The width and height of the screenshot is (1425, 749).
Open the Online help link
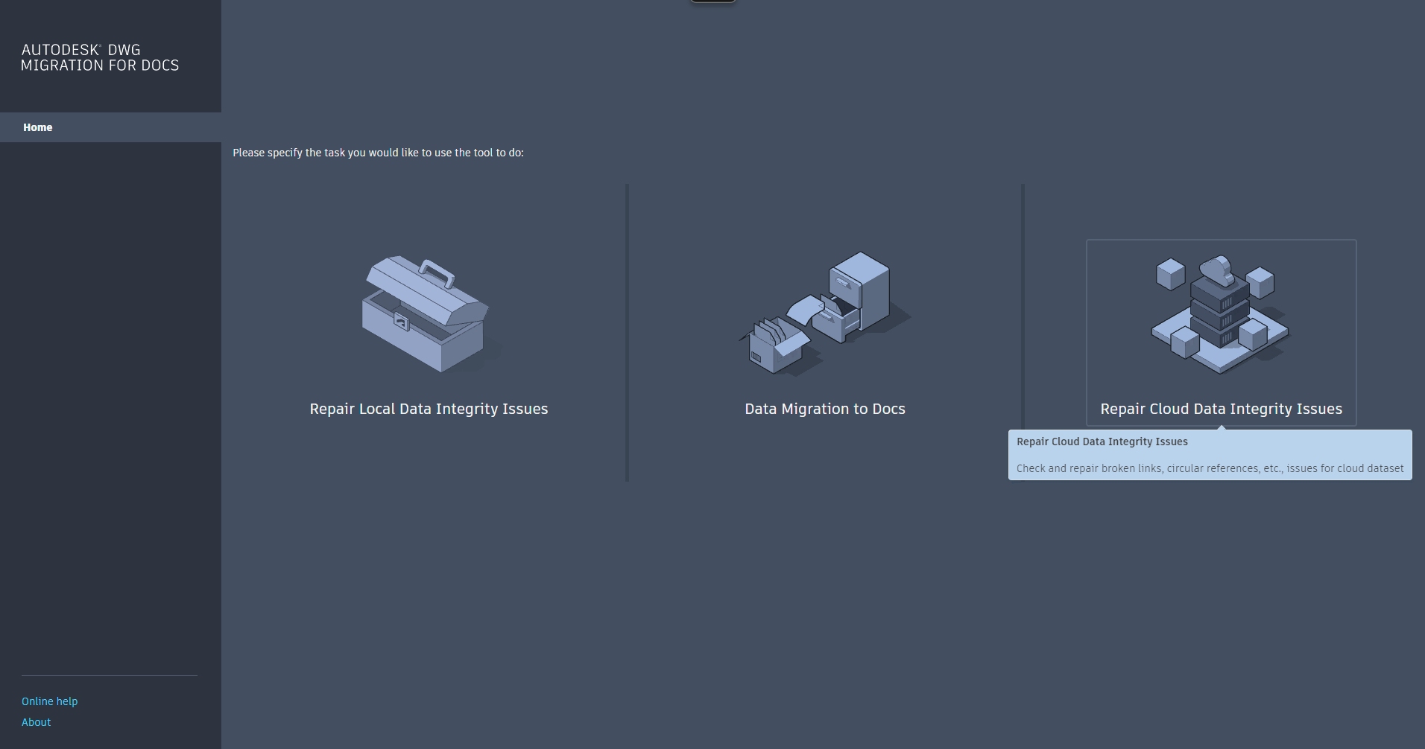[x=50, y=701]
